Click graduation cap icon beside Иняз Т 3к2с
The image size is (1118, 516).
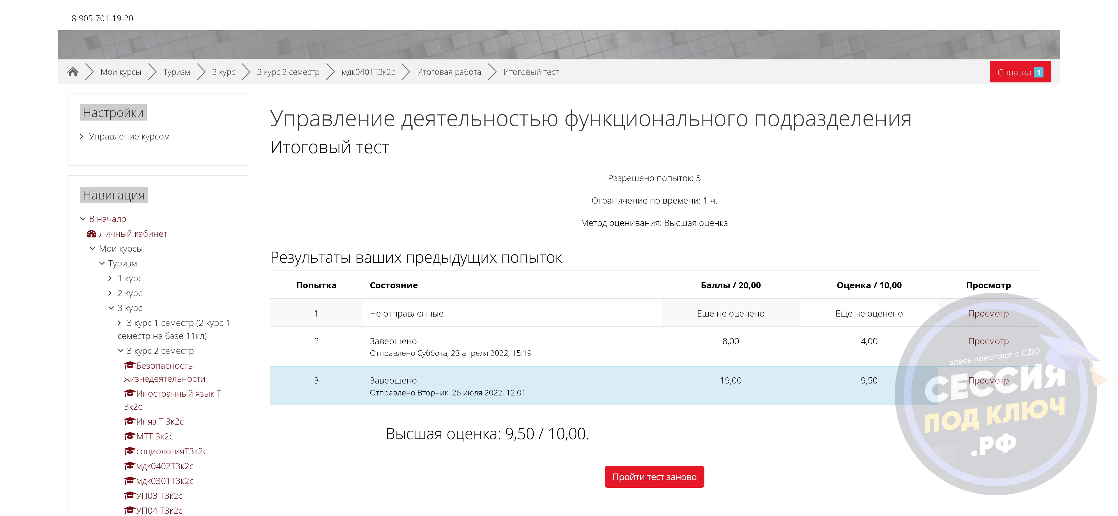[129, 421]
